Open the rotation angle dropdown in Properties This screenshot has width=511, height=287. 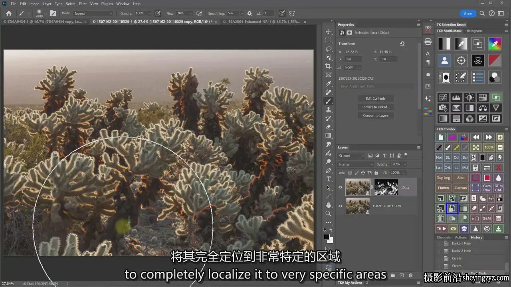360,68
